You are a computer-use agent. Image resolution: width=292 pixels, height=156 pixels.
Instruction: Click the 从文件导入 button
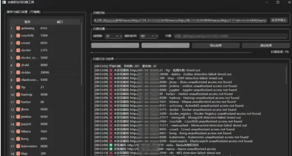tap(278, 20)
